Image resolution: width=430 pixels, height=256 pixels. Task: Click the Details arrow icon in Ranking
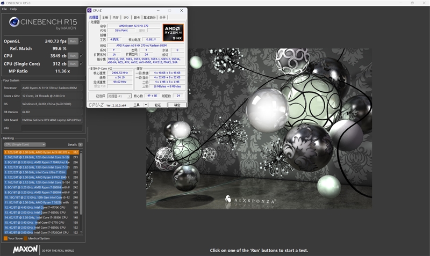80,144
